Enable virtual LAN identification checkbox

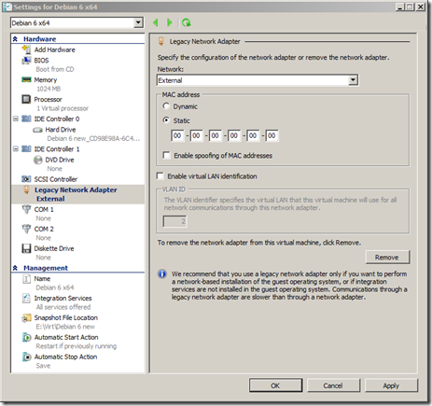160,176
